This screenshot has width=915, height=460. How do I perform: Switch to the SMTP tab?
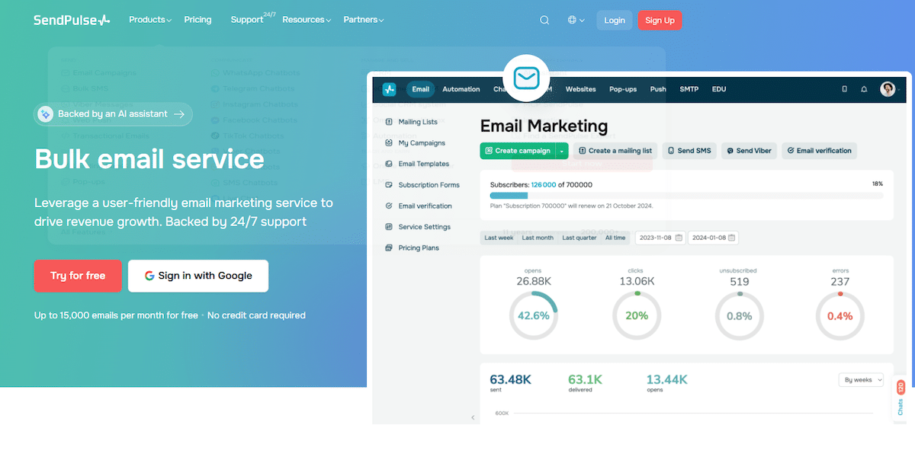(x=689, y=89)
